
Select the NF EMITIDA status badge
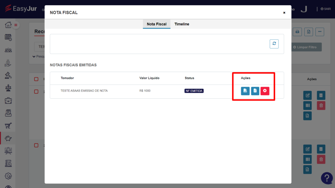click(194, 91)
